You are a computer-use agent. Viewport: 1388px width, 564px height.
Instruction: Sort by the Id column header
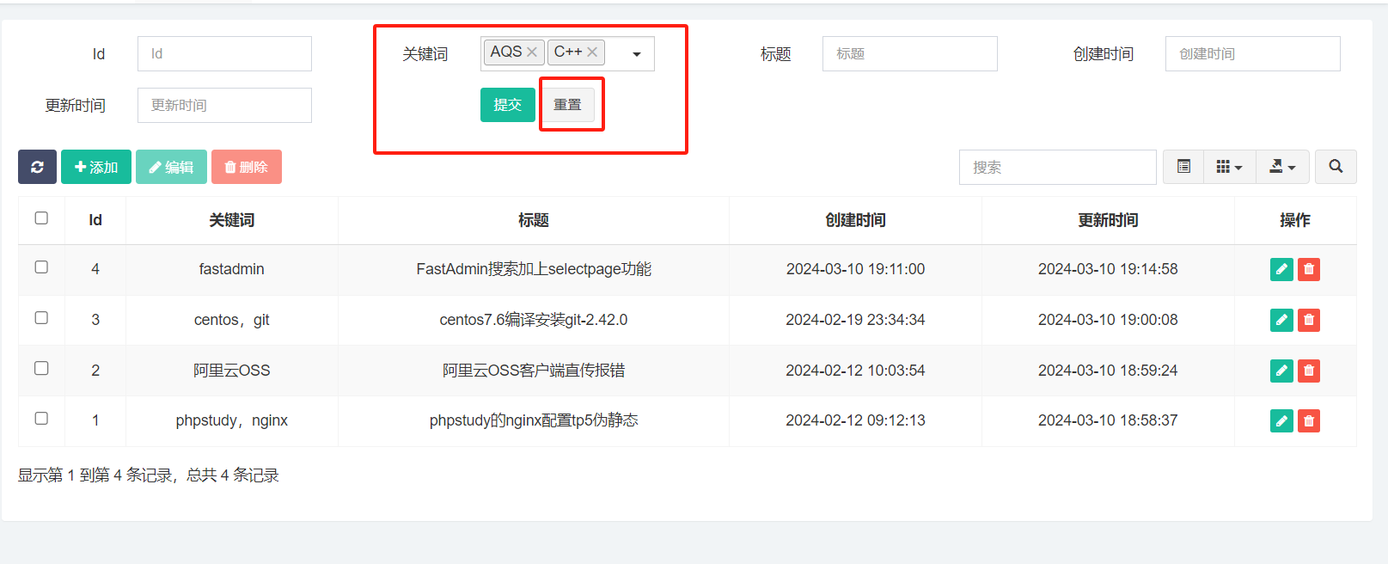tap(95, 220)
